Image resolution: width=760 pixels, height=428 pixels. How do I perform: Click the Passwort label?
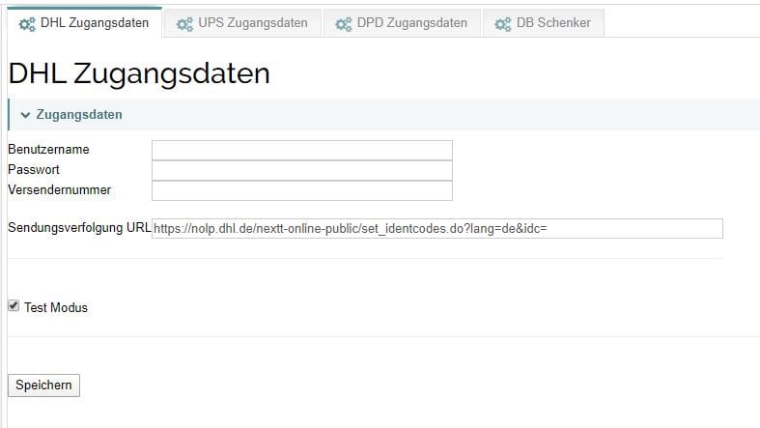[x=34, y=170]
